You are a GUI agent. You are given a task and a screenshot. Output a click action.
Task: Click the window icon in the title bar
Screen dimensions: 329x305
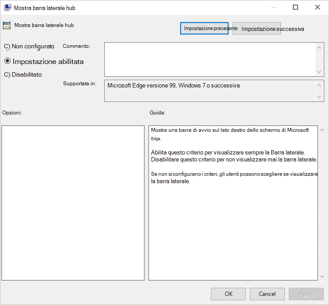(x=7, y=8)
